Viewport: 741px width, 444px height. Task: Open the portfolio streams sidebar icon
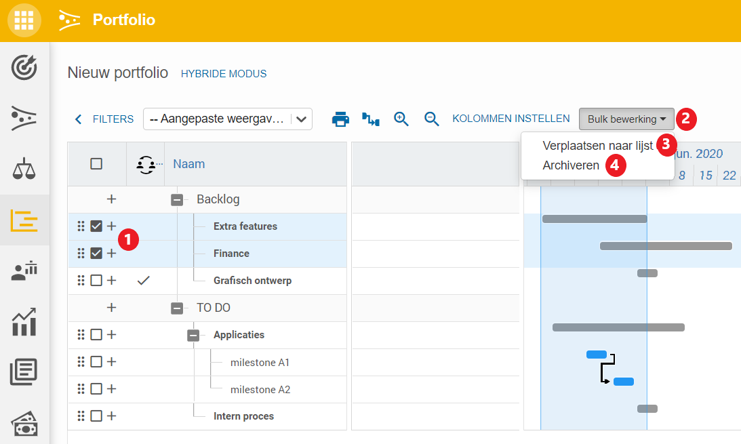click(24, 118)
